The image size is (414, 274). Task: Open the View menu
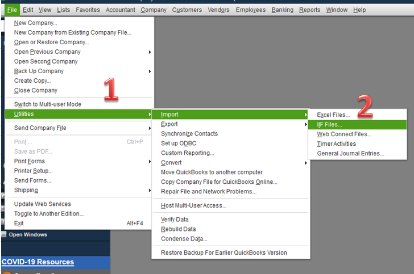(45, 10)
